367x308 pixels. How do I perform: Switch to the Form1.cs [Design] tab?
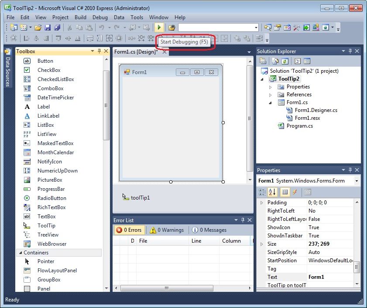(136, 52)
